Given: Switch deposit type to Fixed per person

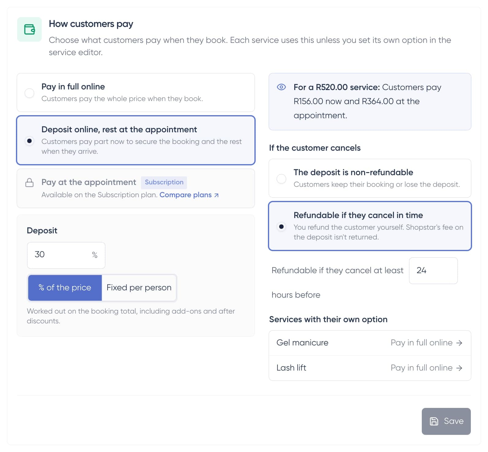Looking at the screenshot, I should coord(139,288).
